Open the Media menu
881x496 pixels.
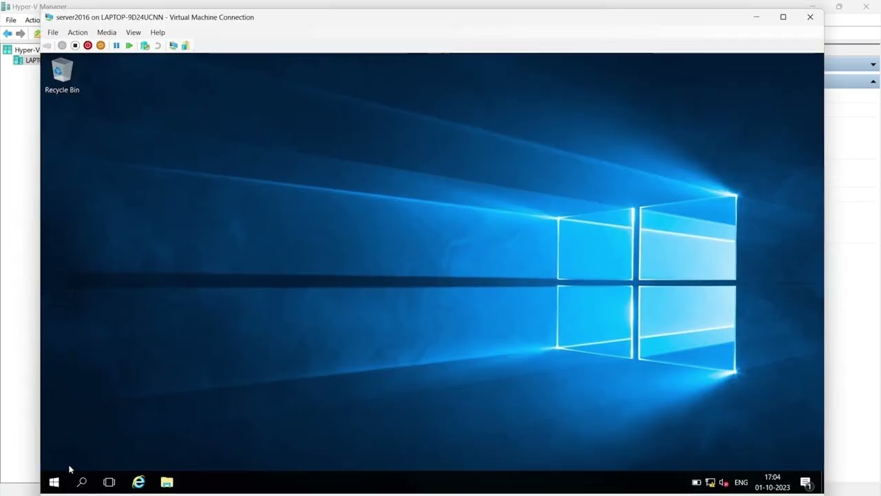(x=107, y=32)
